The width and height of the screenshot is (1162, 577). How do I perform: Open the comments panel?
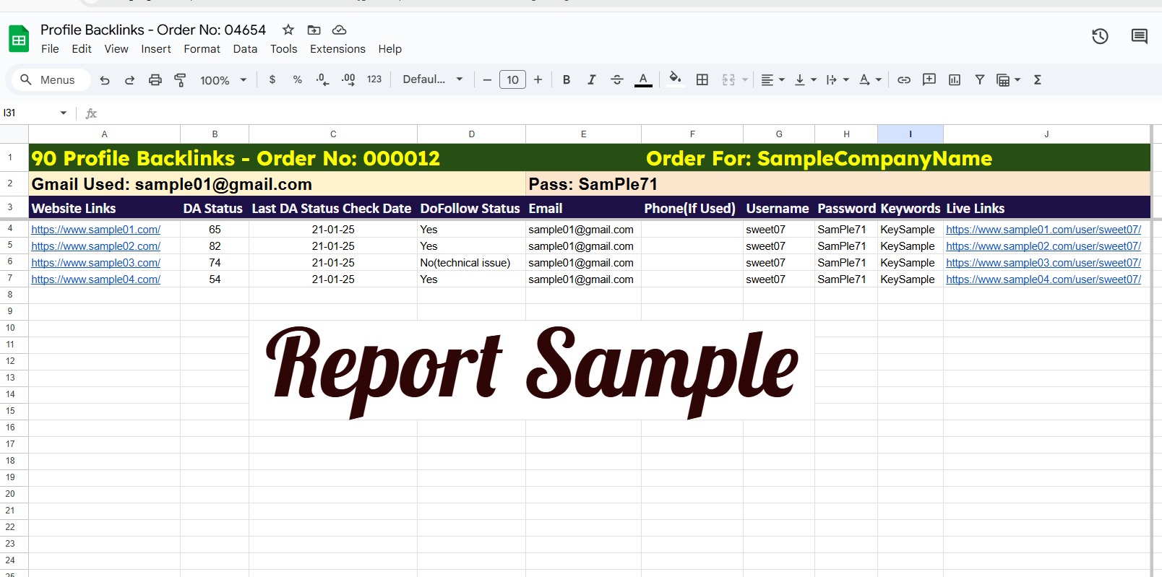click(x=1140, y=36)
